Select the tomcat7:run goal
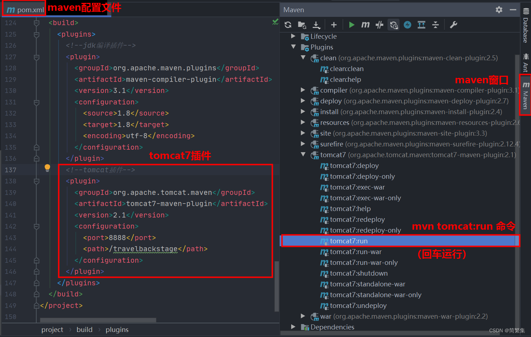The width and height of the screenshot is (531, 337). [349, 241]
